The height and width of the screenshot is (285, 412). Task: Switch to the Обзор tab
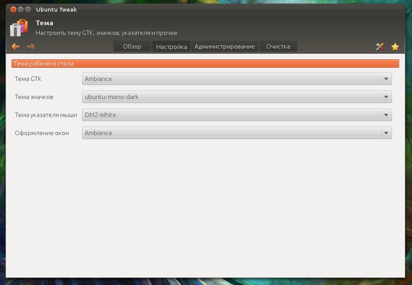(132, 46)
